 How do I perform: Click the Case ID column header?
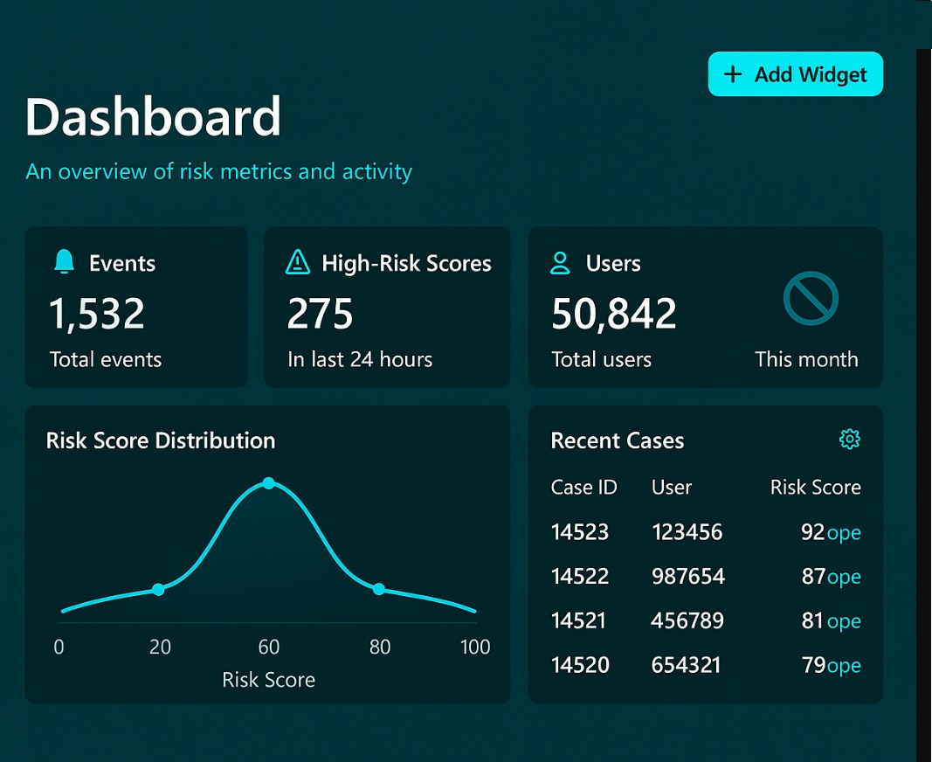(x=583, y=488)
